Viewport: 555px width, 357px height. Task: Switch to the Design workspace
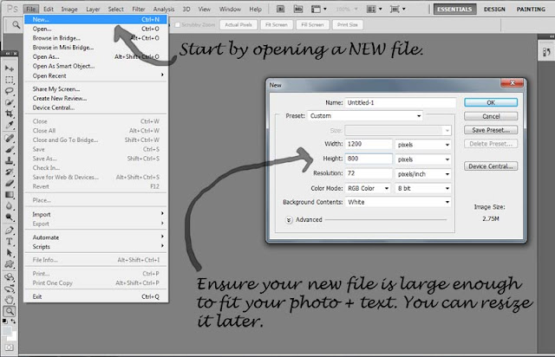pyautogui.click(x=494, y=10)
